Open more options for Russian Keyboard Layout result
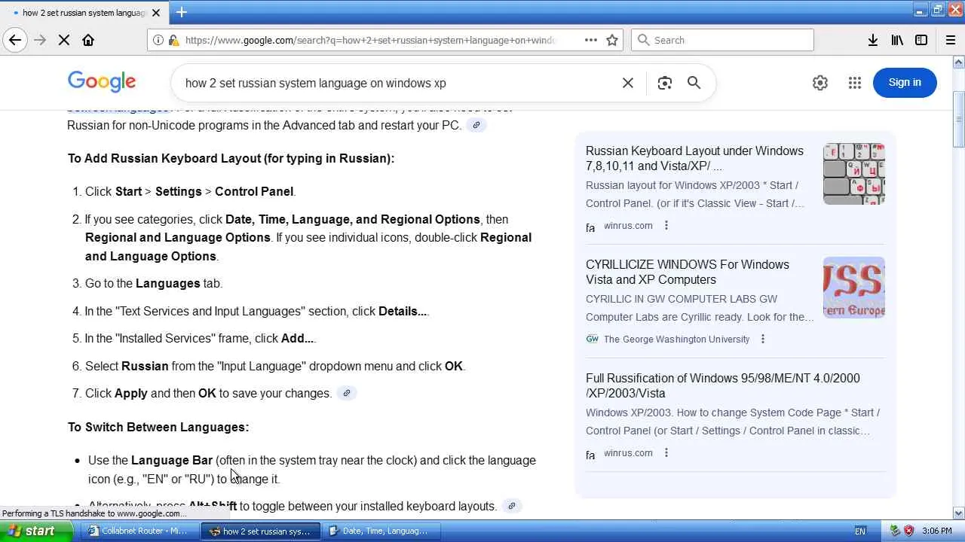The image size is (965, 542). 666,226
